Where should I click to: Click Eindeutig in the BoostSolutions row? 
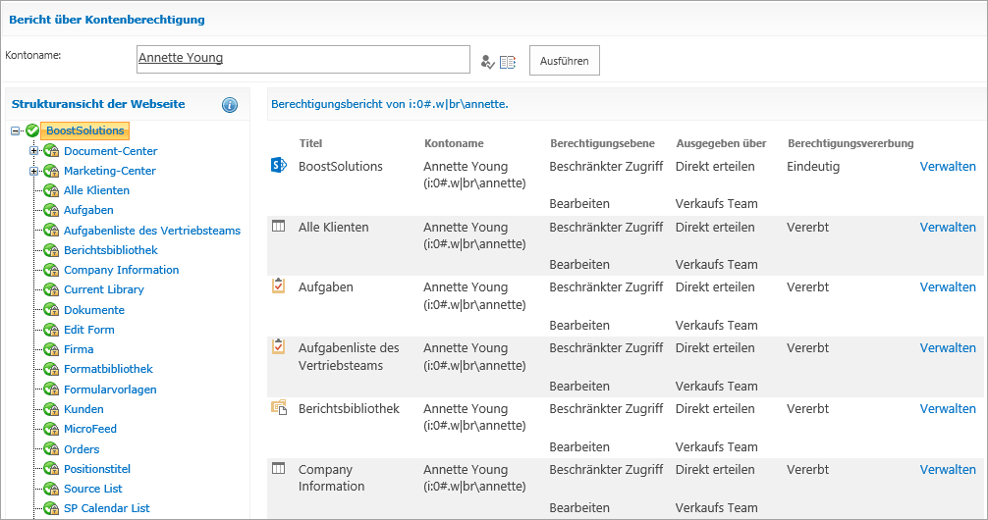pos(813,166)
